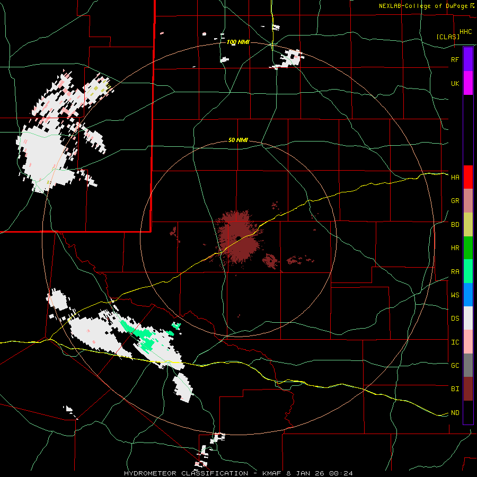
Task: Select the WS blue legend swatch
Action: point(468,295)
